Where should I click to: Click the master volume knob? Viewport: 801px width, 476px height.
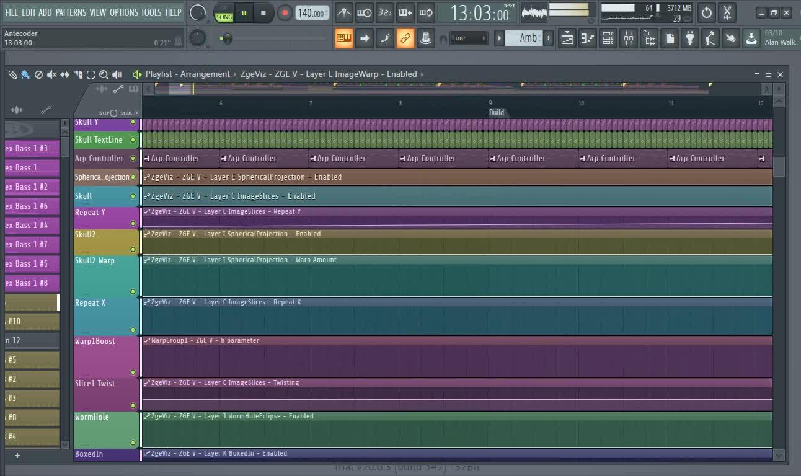197,12
